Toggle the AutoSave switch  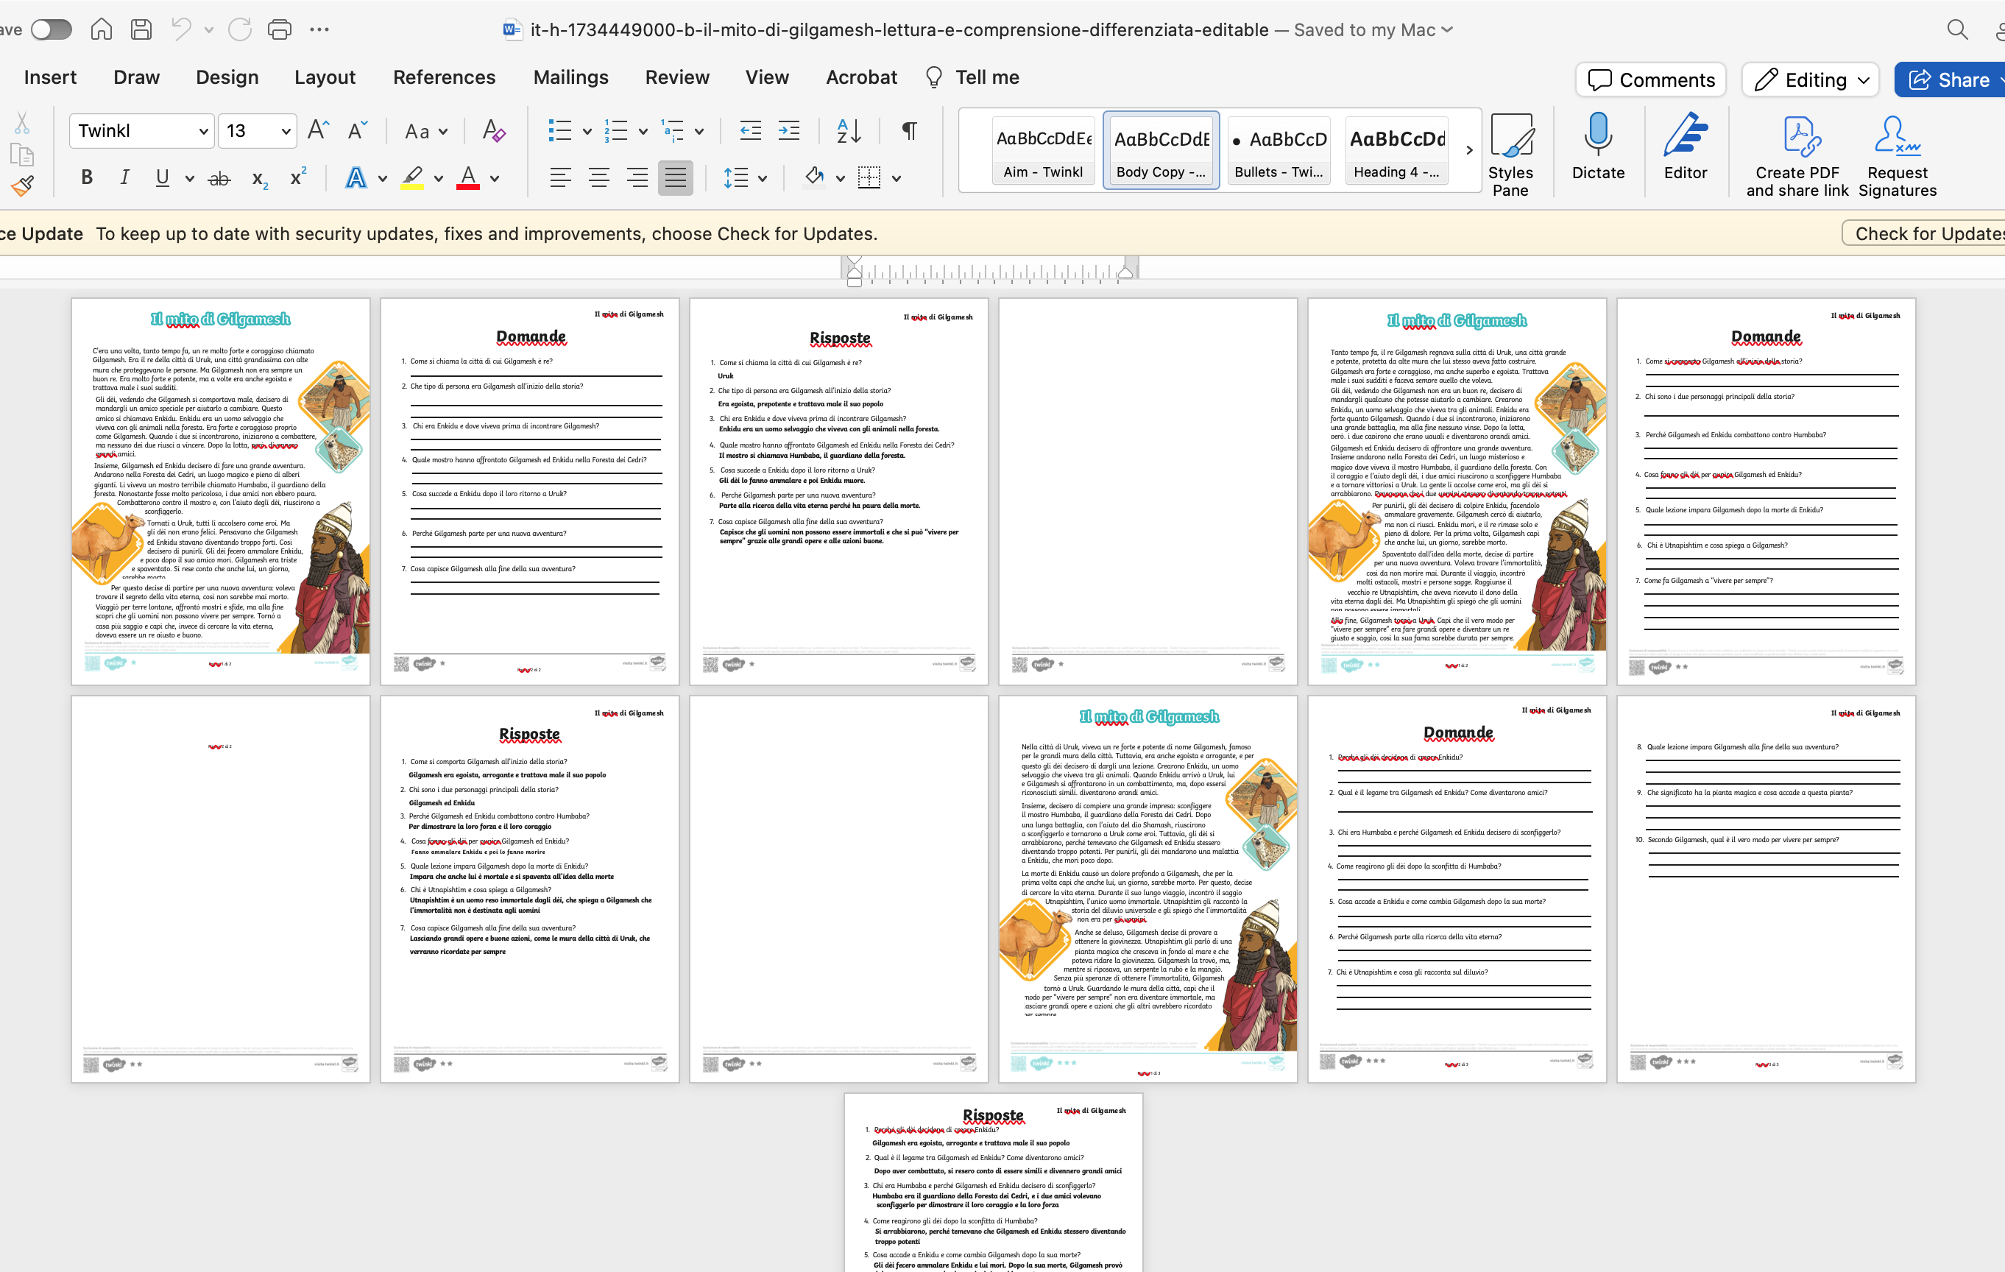[52, 30]
